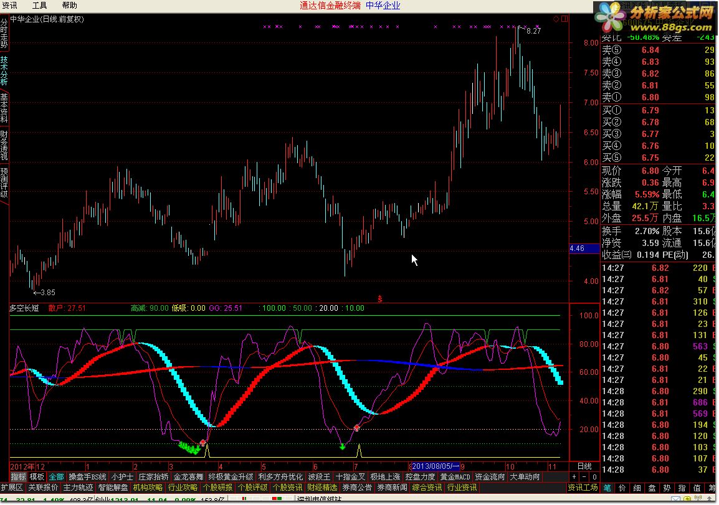Select the 指标 tab
This screenshot has width=719, height=505.
(x=18, y=477)
